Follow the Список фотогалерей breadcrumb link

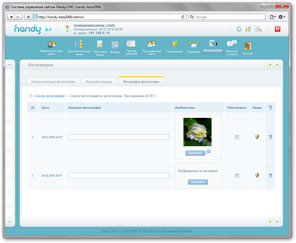point(50,96)
